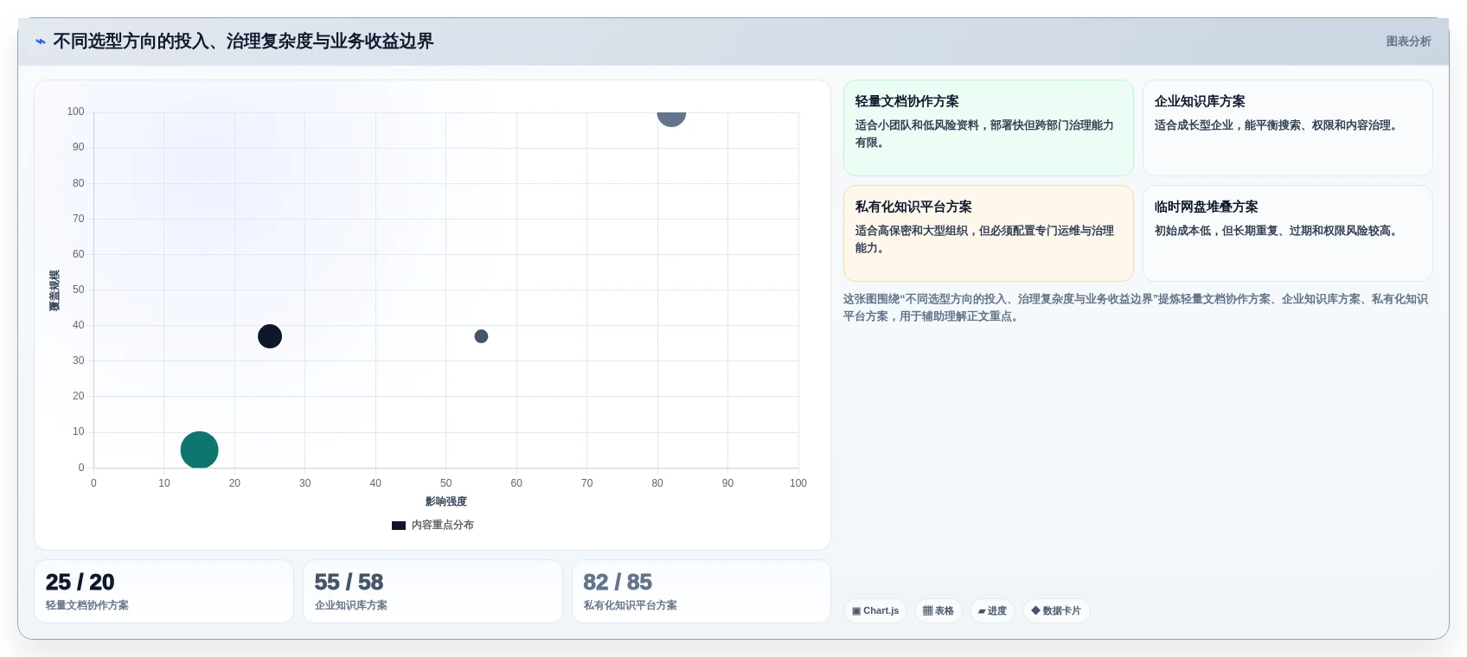Open the 临时网盘堆叠方案 card
This screenshot has height=657, width=1467.
(x=1287, y=233)
